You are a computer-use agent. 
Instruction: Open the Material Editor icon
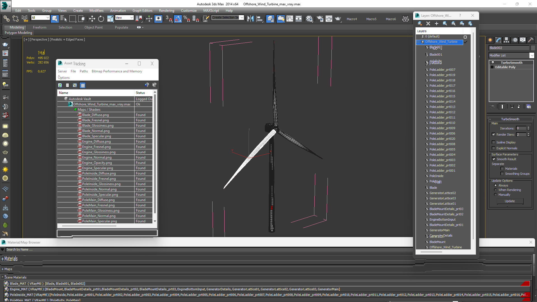[x=309, y=19]
